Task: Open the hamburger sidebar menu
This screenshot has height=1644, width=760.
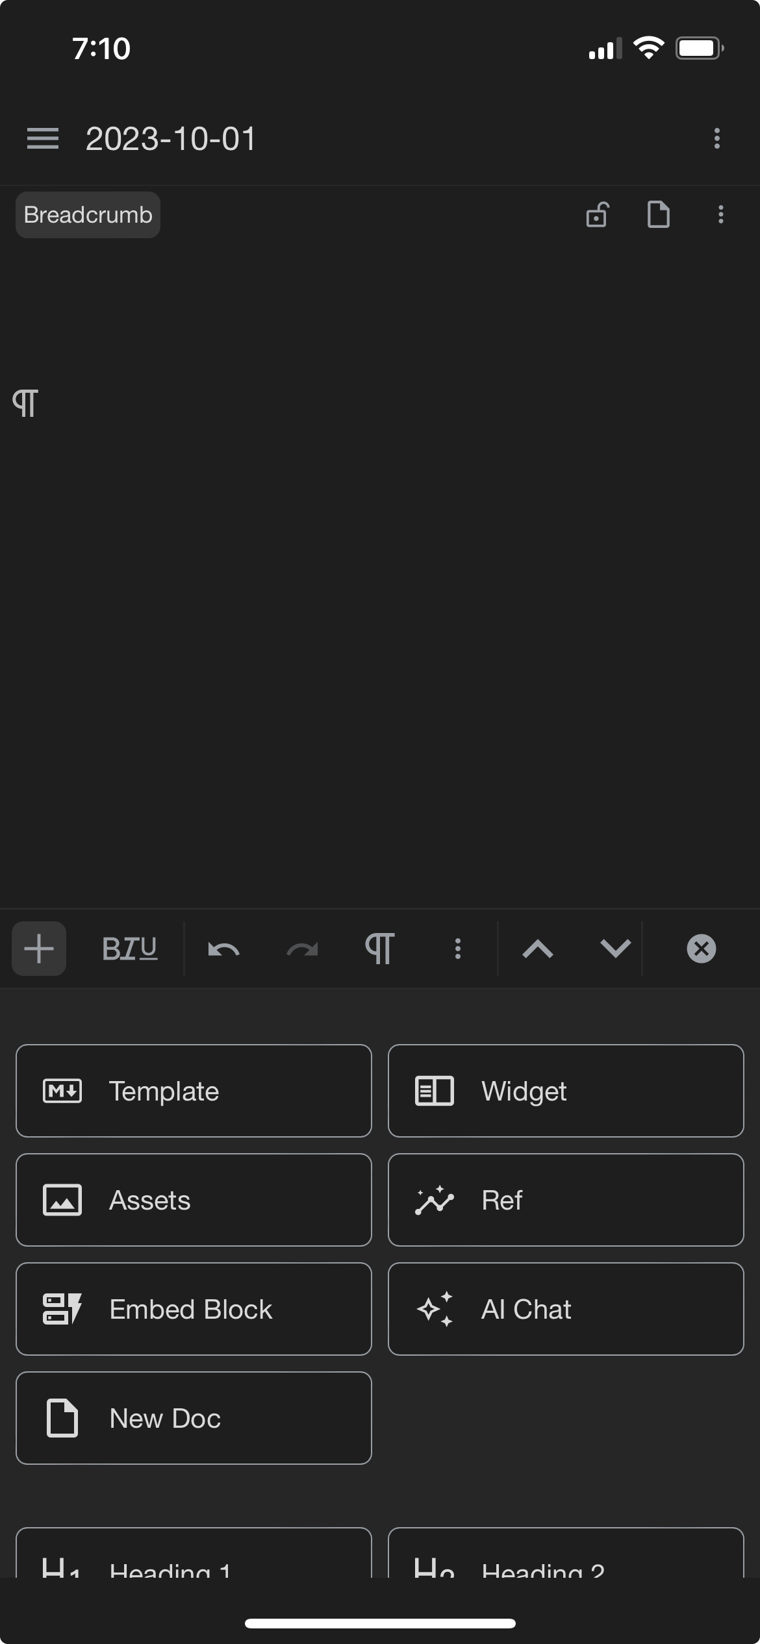Action: (42, 138)
